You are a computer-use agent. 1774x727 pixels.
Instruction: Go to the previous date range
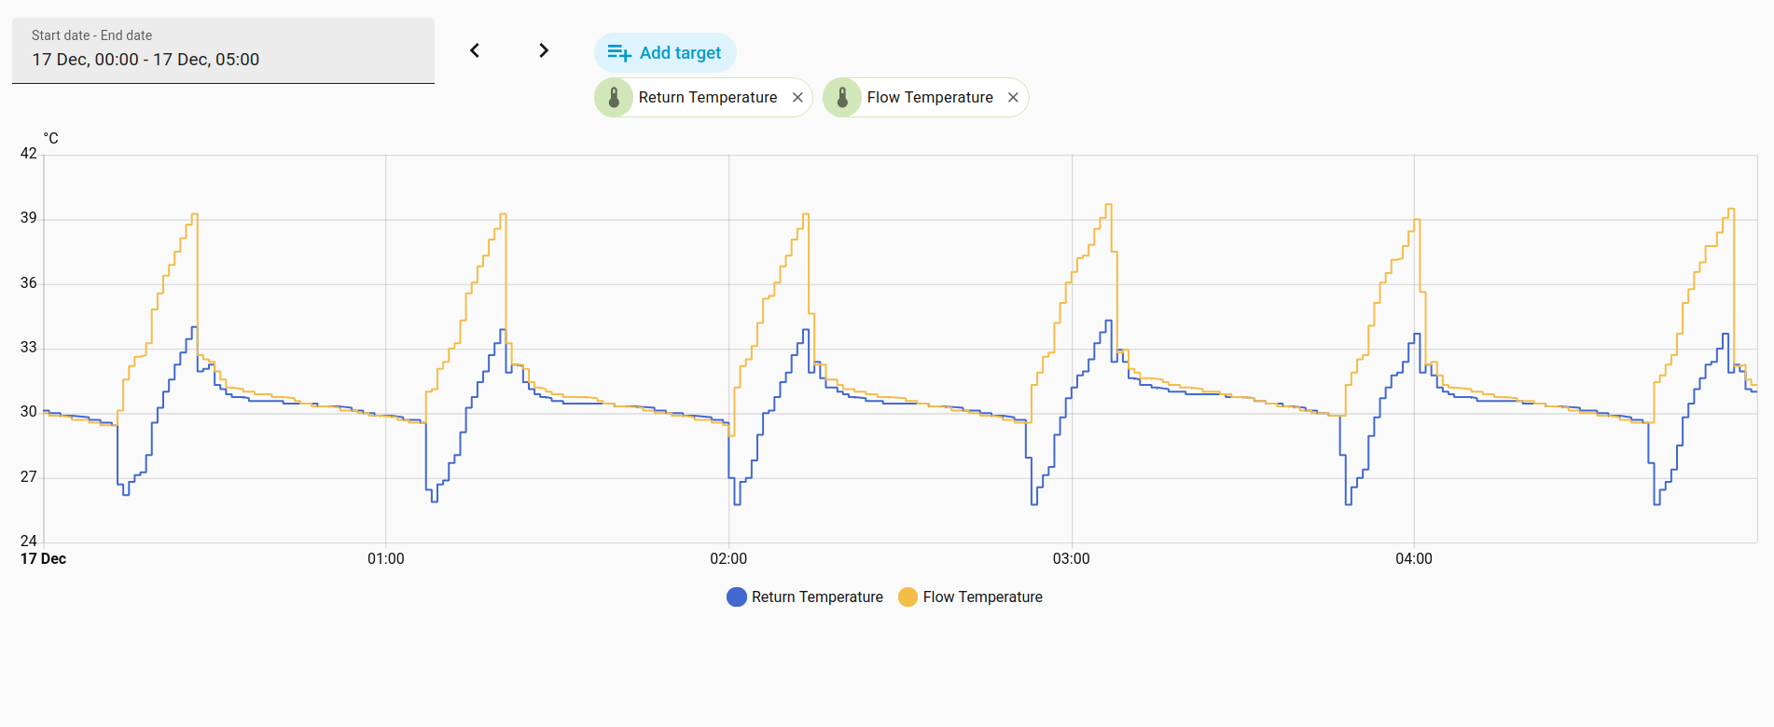tap(475, 50)
